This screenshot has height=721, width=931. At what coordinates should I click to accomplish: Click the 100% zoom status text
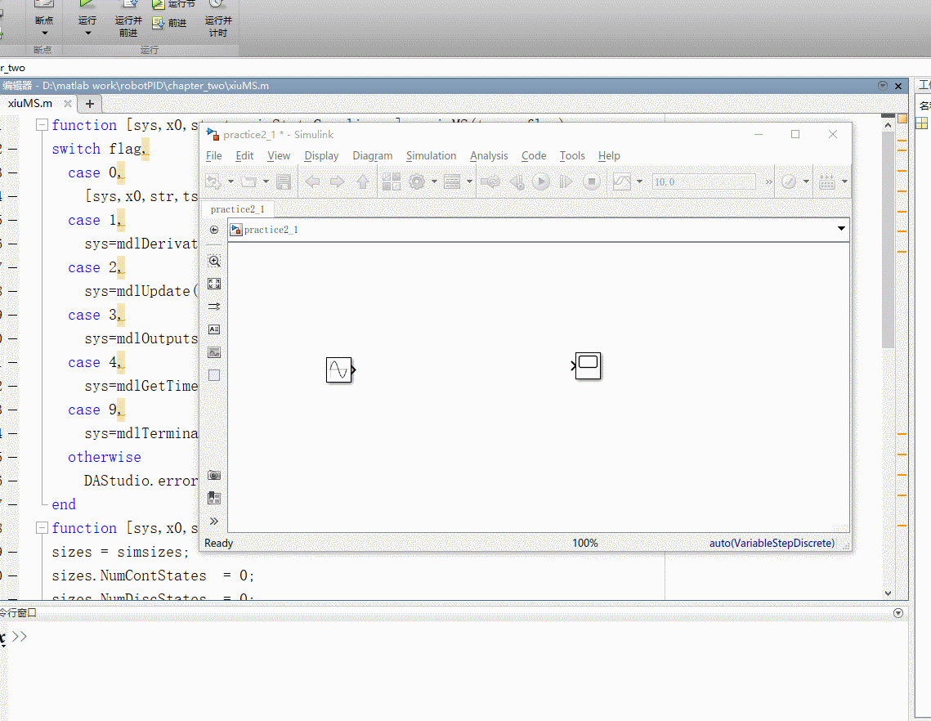coord(585,543)
